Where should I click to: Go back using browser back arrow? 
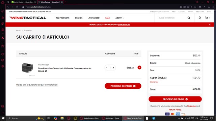pyautogui.click(x=8, y=7)
